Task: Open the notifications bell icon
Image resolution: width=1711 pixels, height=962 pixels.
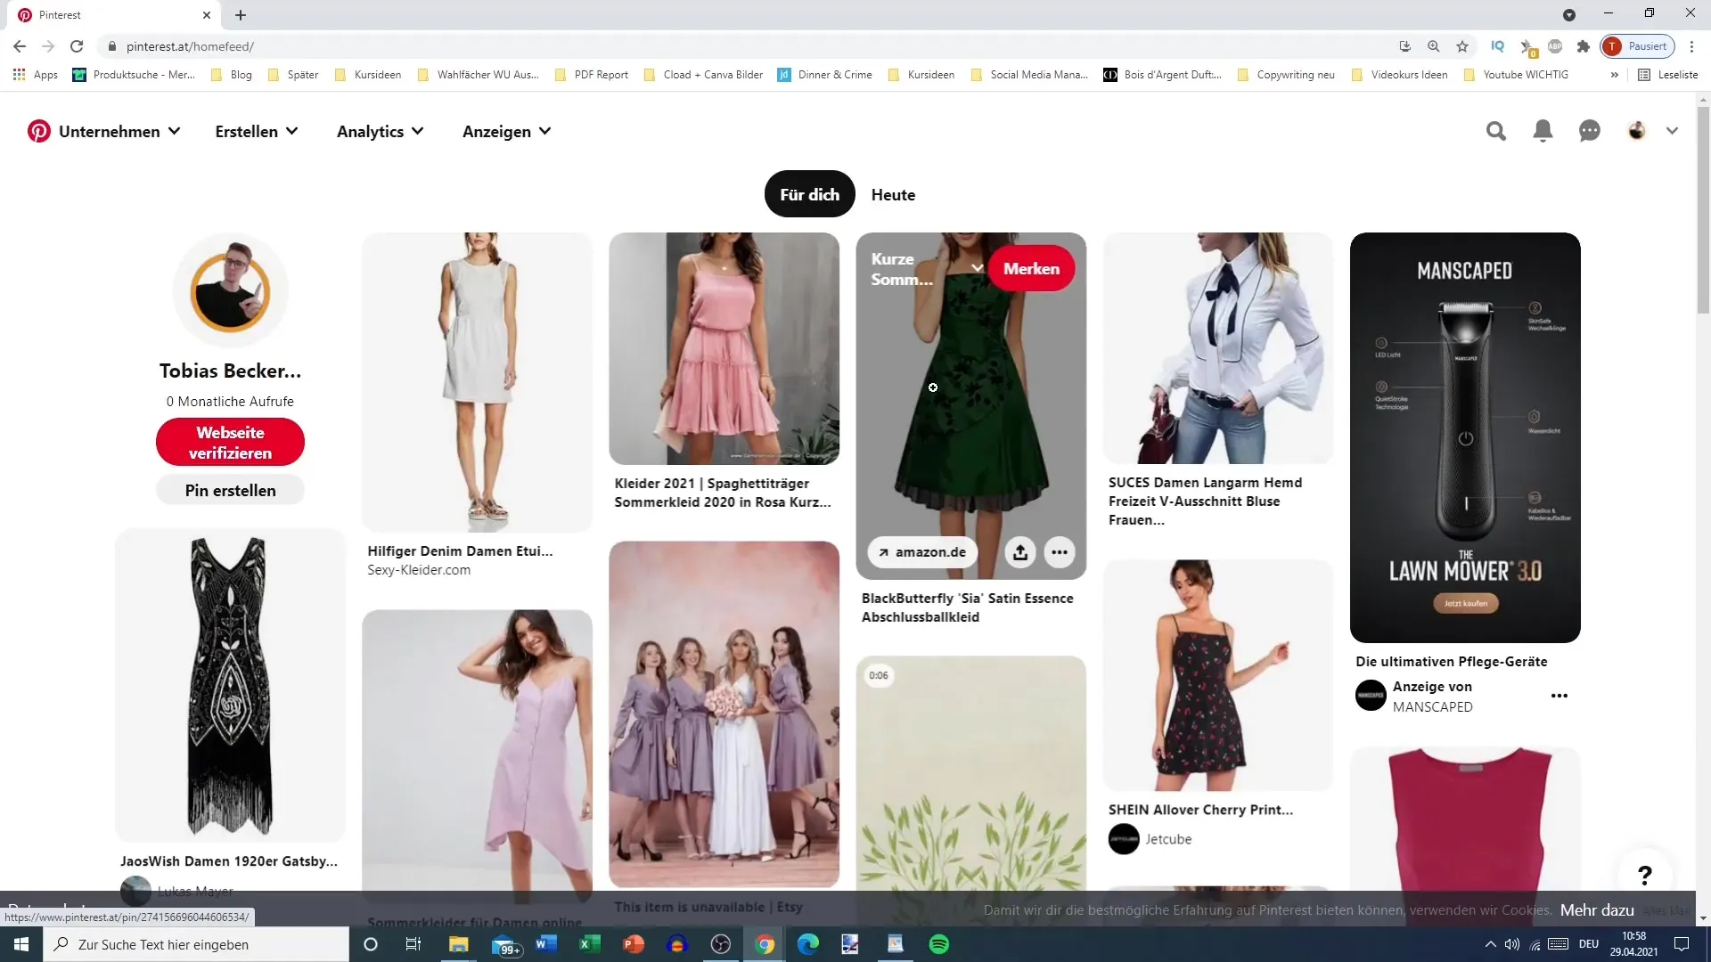Action: pyautogui.click(x=1543, y=131)
